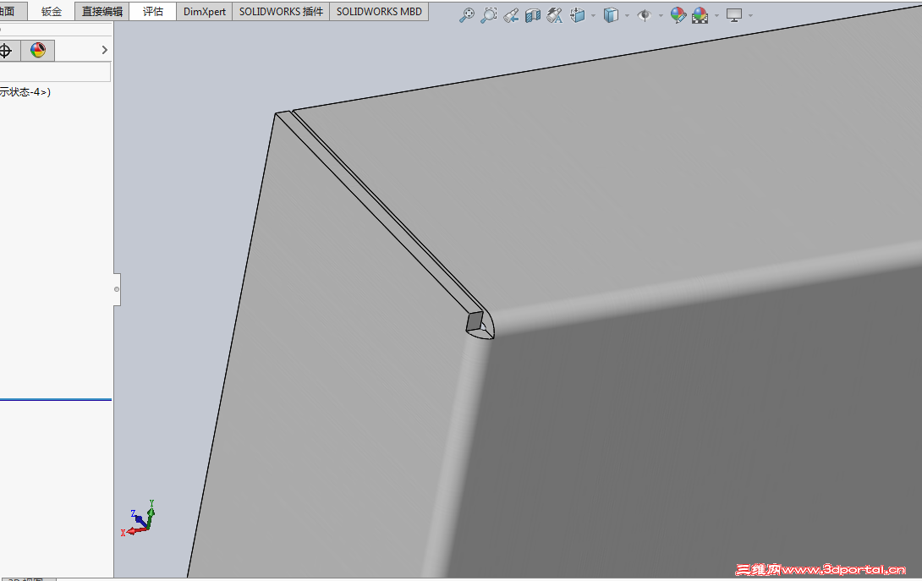Image resolution: width=922 pixels, height=581 pixels.
Task: Select the text 示状态-4>) in the tree
Action: coord(25,91)
